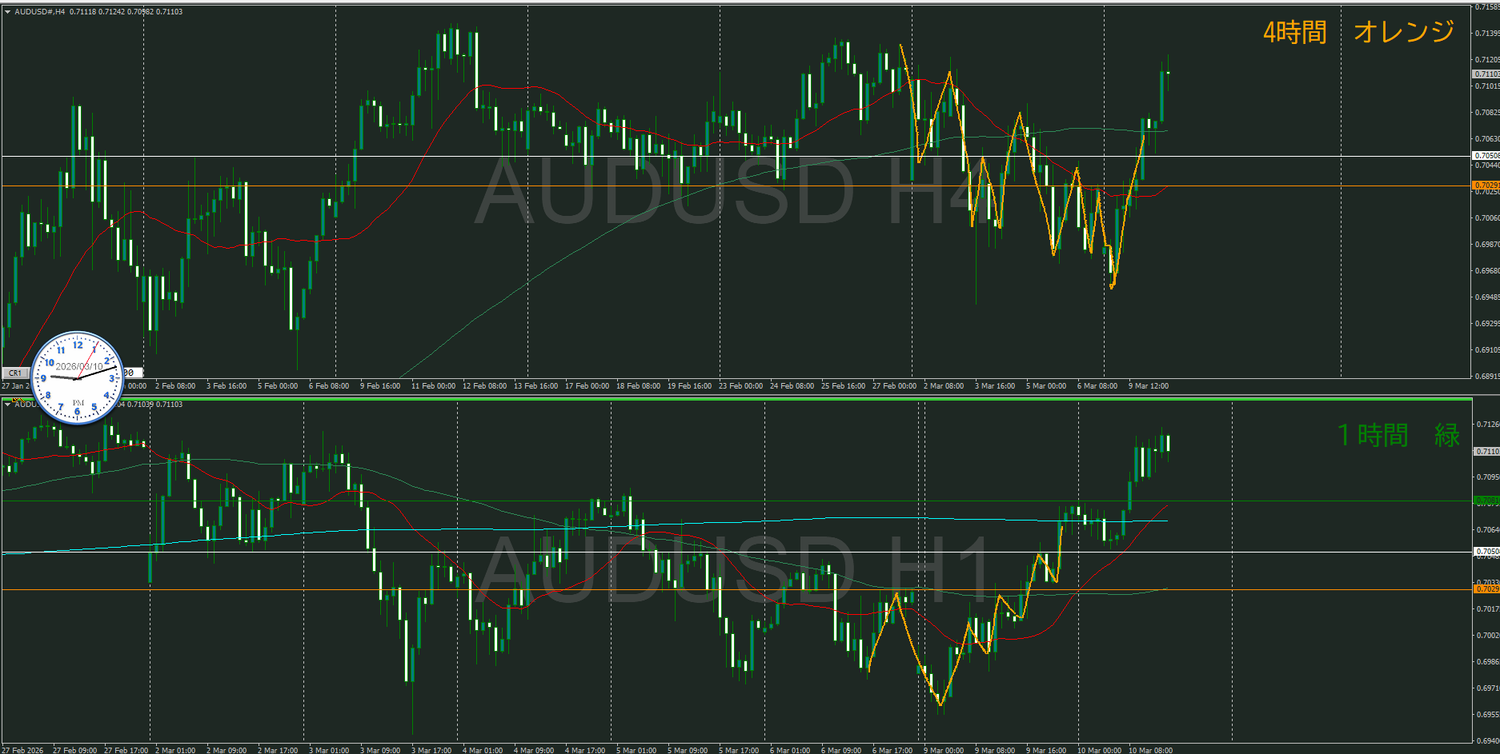Click the orange 0.70291 price tag on H4 chart
Image resolution: width=1500 pixels, height=754 pixels.
(x=1486, y=186)
